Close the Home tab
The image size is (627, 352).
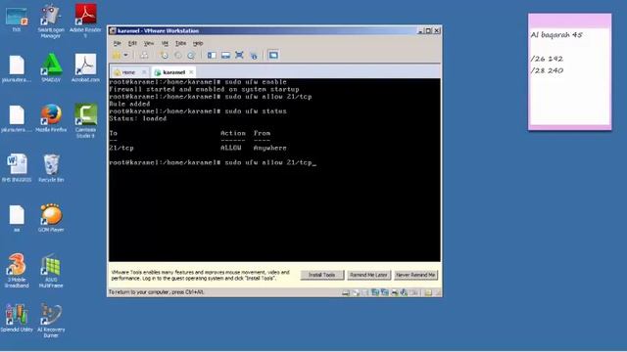pos(144,71)
